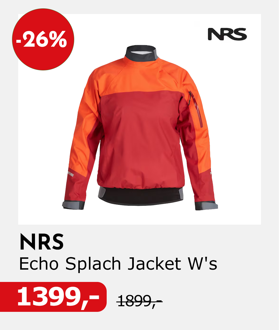Click the small label patch on the sleeve
The width and height of the screenshot is (280, 330).
coord(71,174)
